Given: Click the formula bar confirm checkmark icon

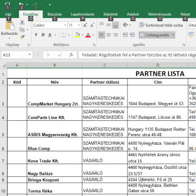Looking at the screenshot, I should (x=60, y=55).
